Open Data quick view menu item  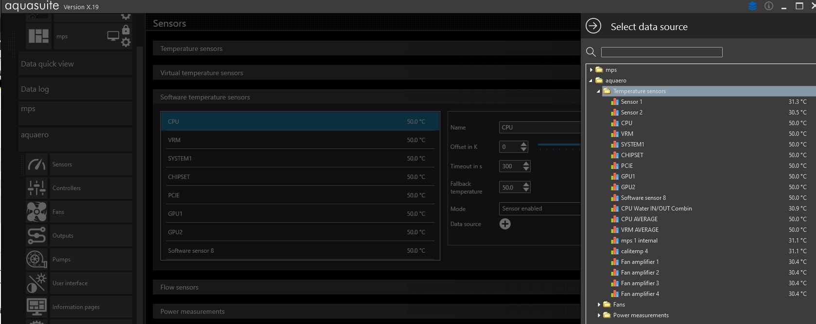coord(75,64)
